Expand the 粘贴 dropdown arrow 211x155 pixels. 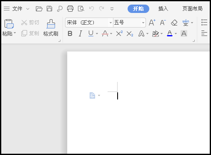[15, 33]
